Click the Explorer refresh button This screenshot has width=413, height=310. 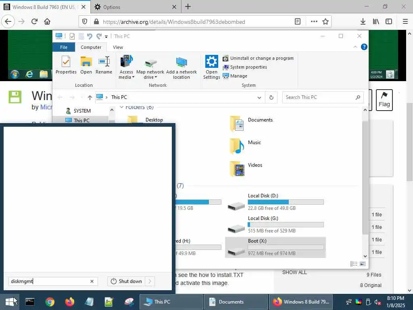(x=271, y=98)
